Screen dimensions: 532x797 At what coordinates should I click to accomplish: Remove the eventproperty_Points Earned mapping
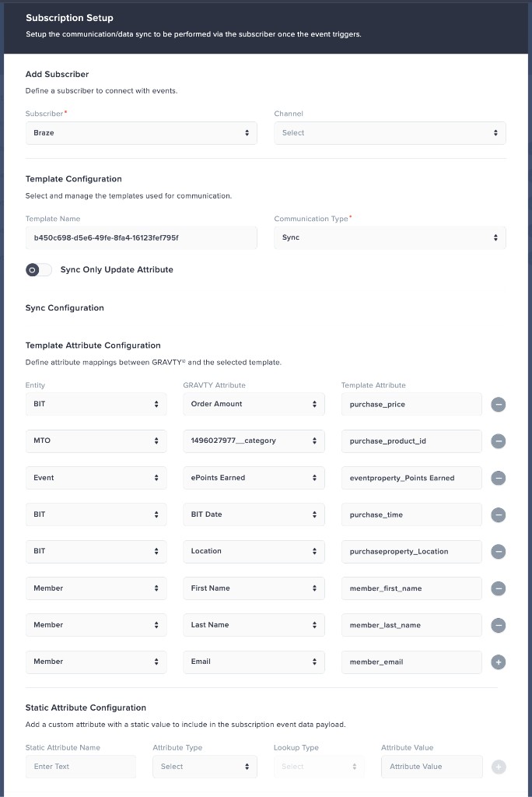498,478
